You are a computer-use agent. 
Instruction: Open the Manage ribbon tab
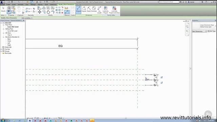33,4
